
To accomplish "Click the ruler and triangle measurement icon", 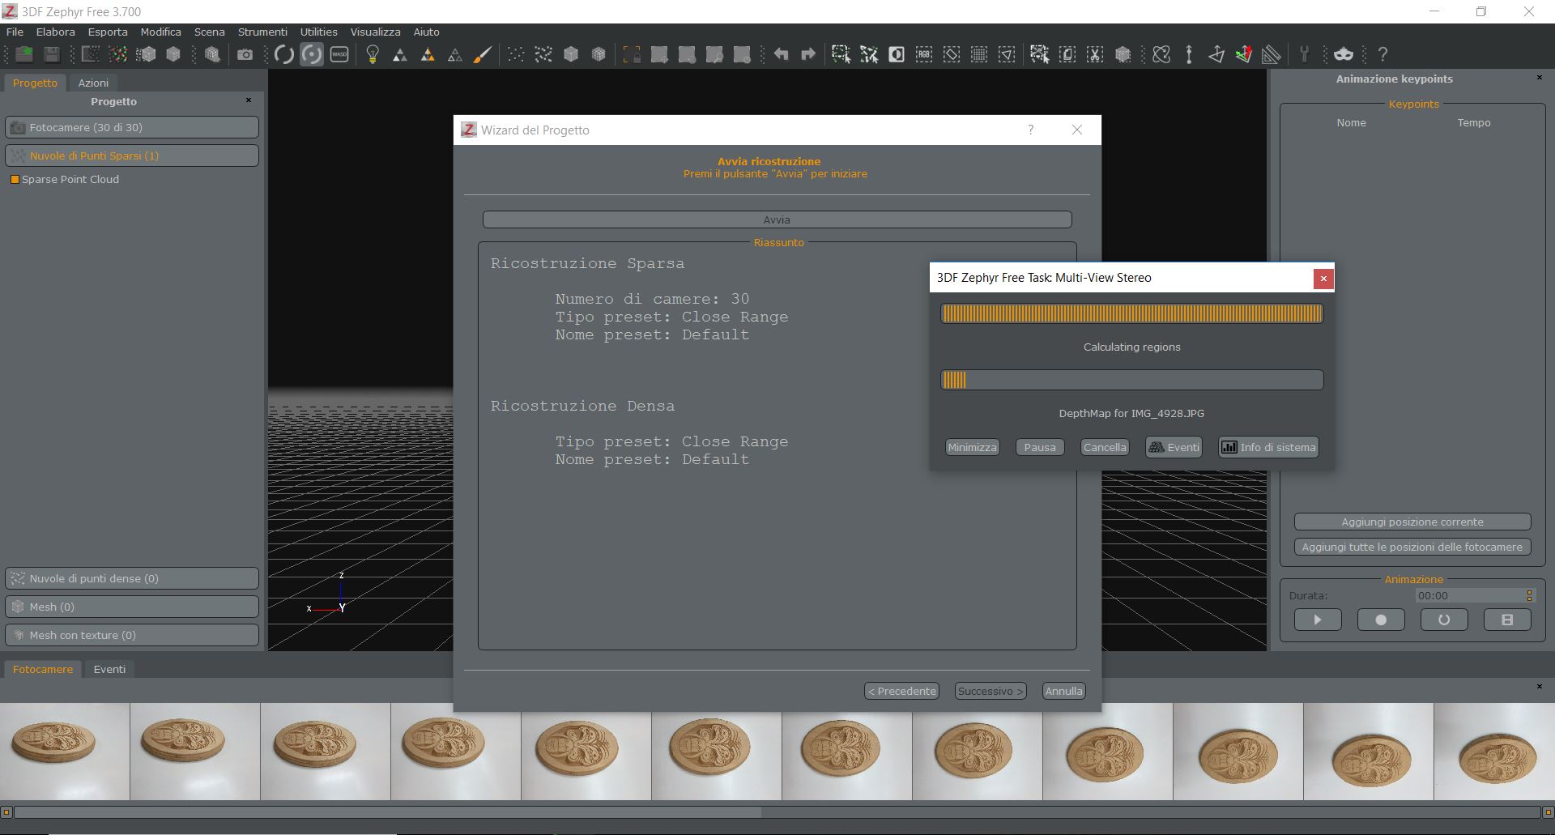I will coord(1272,54).
